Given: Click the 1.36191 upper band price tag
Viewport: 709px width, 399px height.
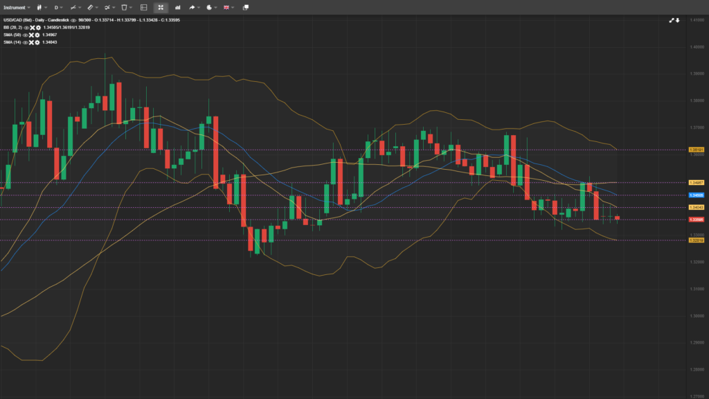Looking at the screenshot, I should (696, 150).
